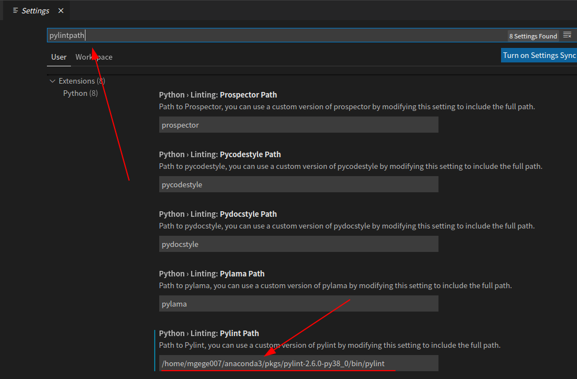577x379 pixels.
Task: Edit the Pylama Path input field
Action: [298, 304]
